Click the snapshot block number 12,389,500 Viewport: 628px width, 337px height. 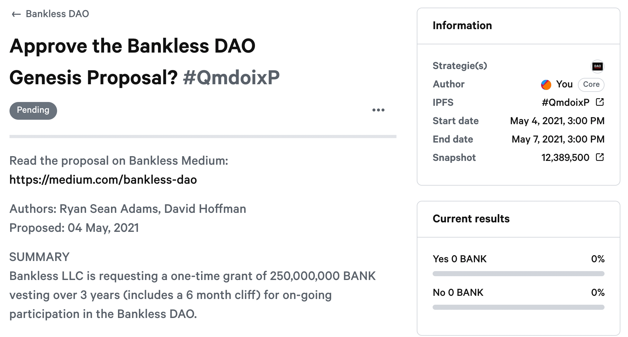pos(565,157)
